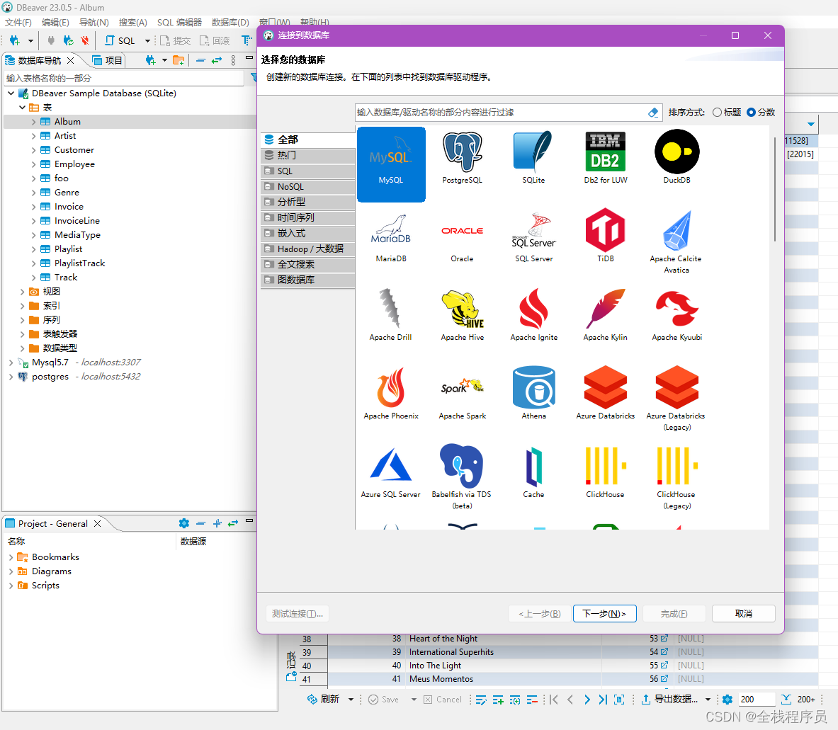Viewport: 838px width, 730px height.
Task: Click the driver list vertical scrollbar
Action: coord(774,190)
